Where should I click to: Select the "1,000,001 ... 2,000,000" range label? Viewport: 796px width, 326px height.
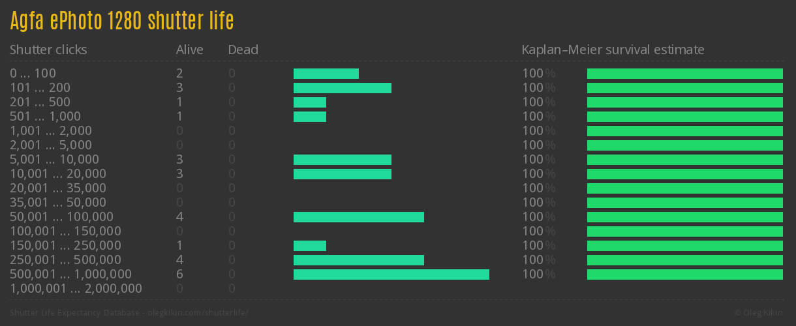pos(76,289)
